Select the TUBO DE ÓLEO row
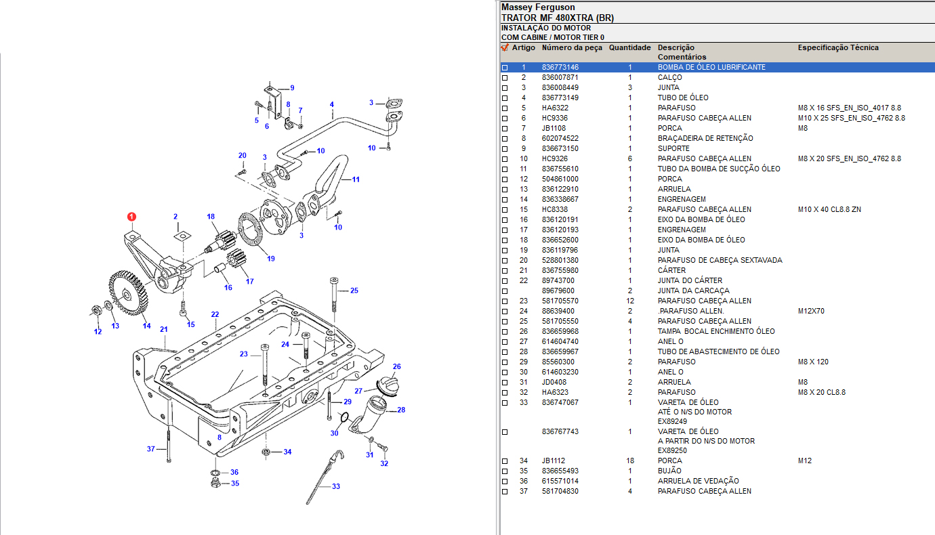This screenshot has width=935, height=535. pyautogui.click(x=682, y=98)
